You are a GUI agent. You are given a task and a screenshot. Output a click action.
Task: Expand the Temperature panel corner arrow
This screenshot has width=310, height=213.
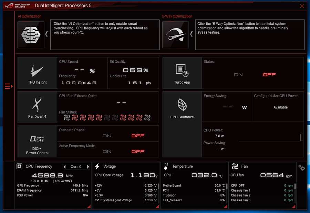pyautogui.click(x=226, y=206)
